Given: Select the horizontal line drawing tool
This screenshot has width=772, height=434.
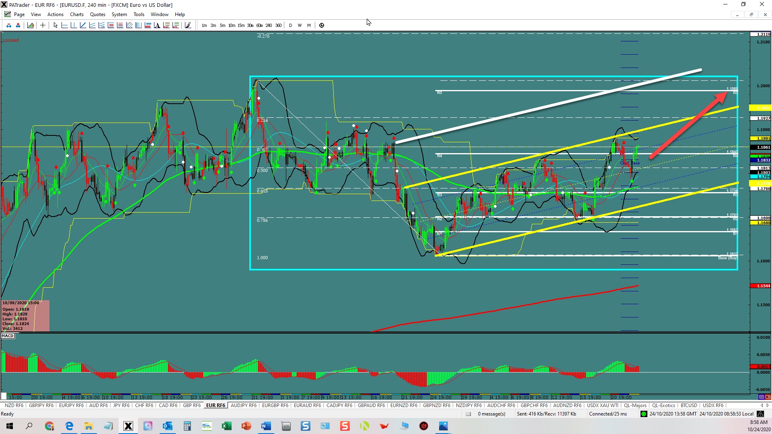Looking at the screenshot, I should [x=65, y=25].
